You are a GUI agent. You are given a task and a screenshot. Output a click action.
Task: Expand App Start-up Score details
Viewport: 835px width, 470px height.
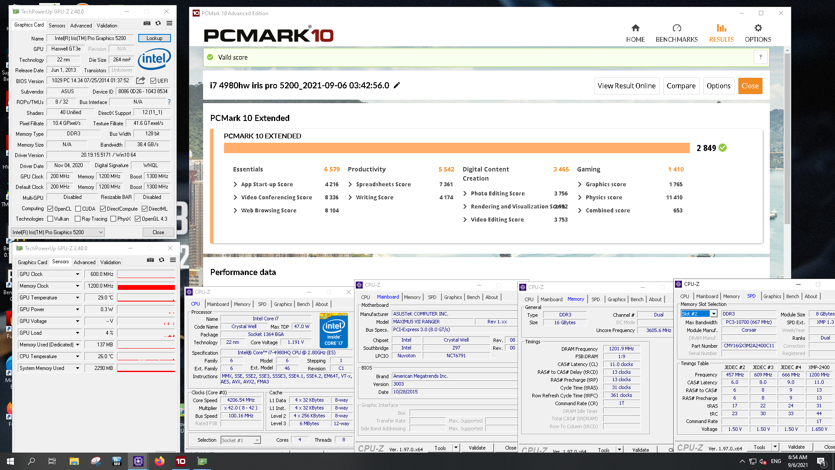235,185
